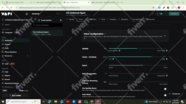Open Phone Numbers page
Image resolution: width=186 pixels, height=104 pixels.
(11, 52)
